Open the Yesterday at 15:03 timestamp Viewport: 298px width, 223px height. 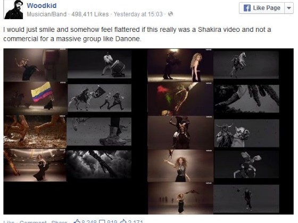pyautogui.click(x=138, y=14)
